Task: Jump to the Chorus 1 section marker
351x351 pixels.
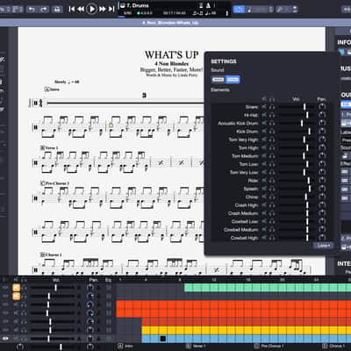Action: tap(333, 346)
